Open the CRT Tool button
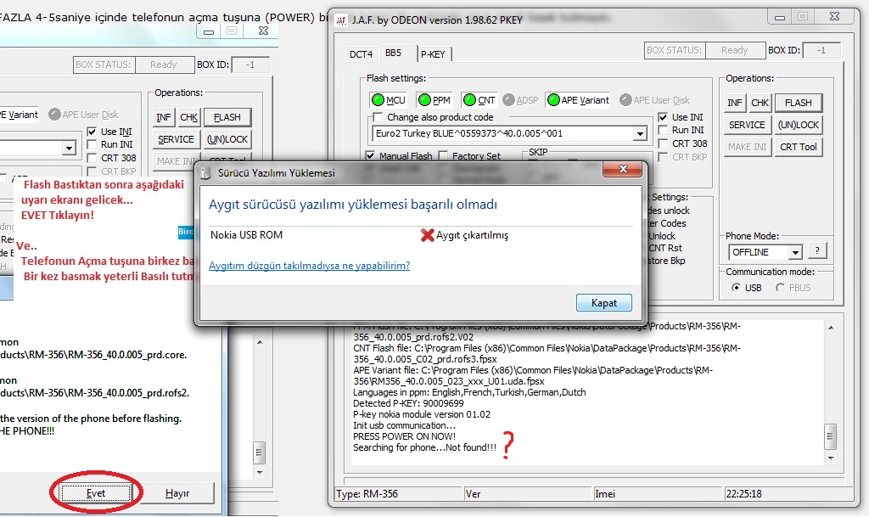Screen dimensions: 869x517 [798, 147]
